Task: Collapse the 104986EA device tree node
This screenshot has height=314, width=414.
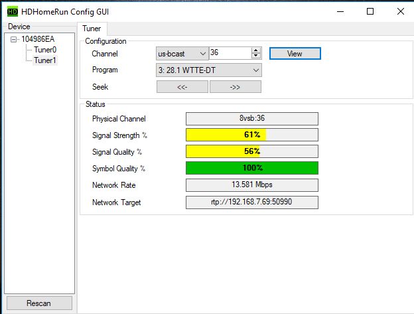Action: coord(14,39)
